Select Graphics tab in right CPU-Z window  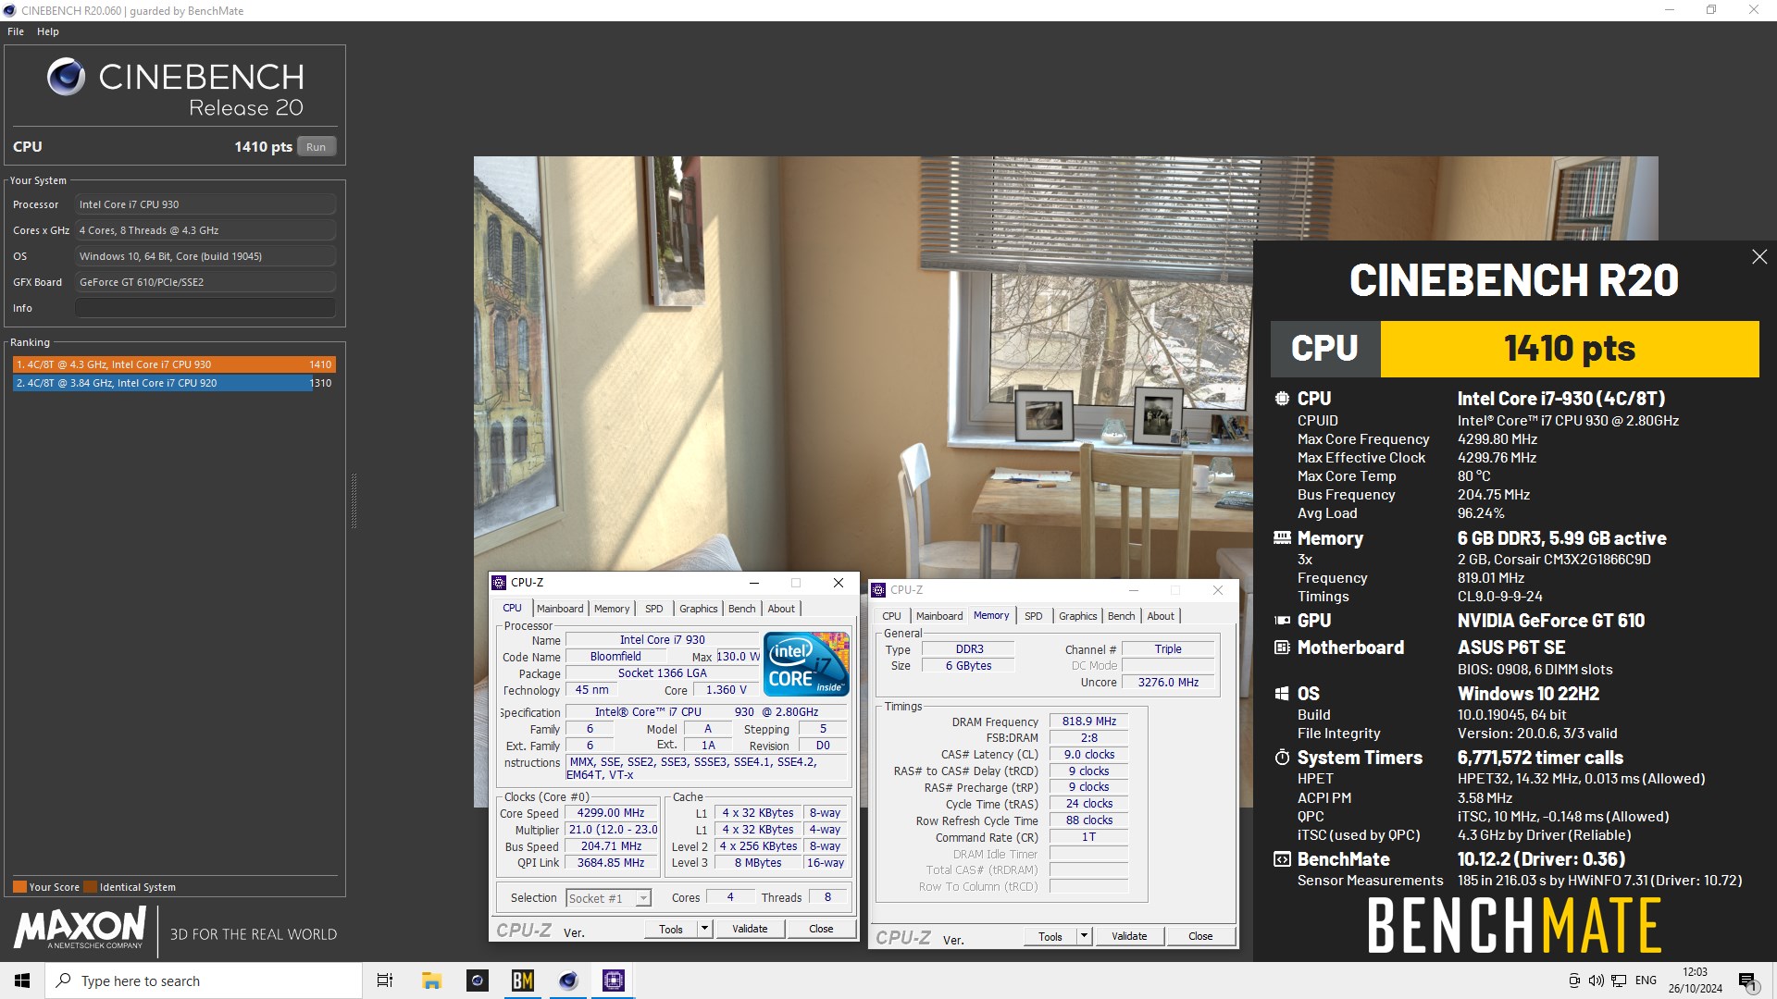tap(1078, 616)
